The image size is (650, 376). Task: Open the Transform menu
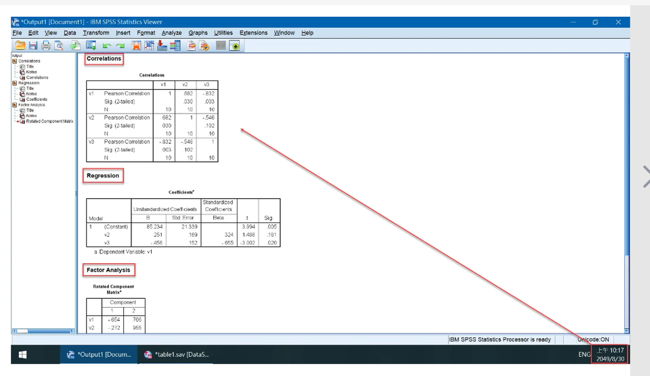(96, 32)
